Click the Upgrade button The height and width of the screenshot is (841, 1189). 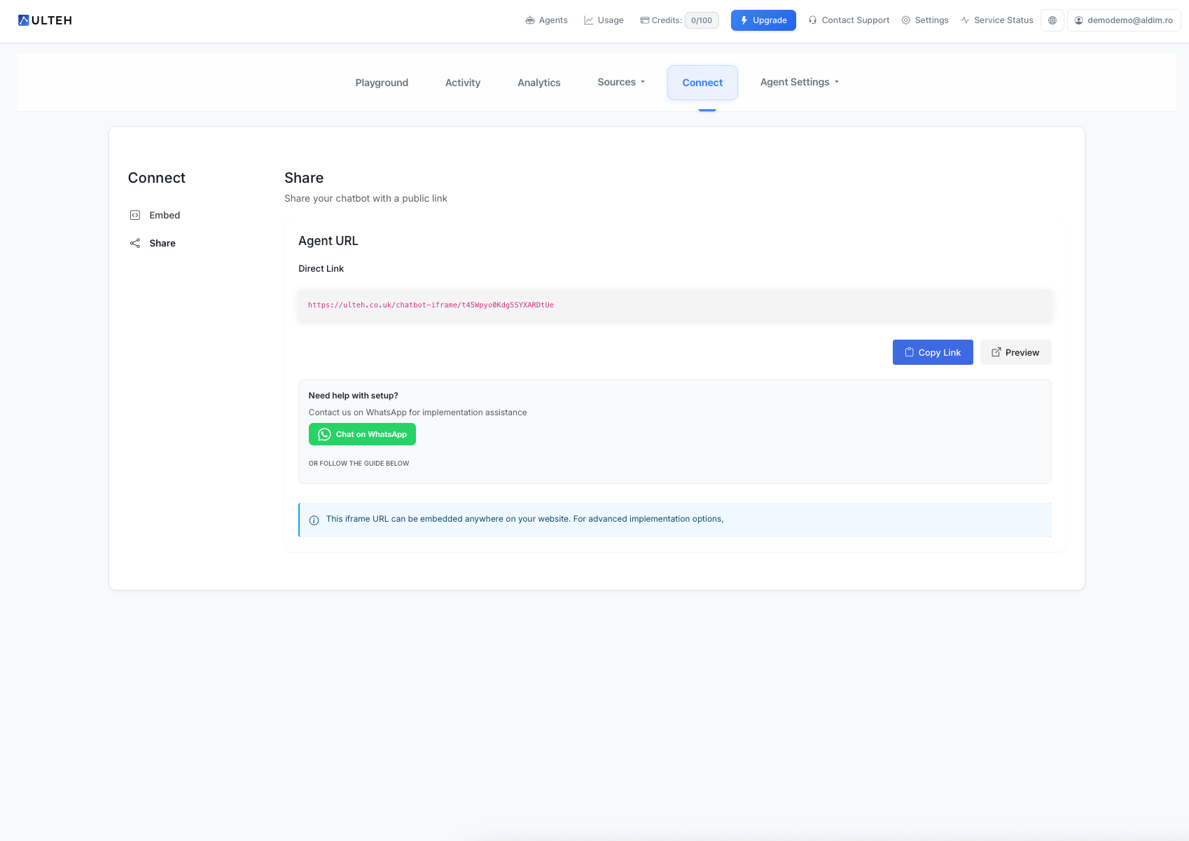coord(763,20)
